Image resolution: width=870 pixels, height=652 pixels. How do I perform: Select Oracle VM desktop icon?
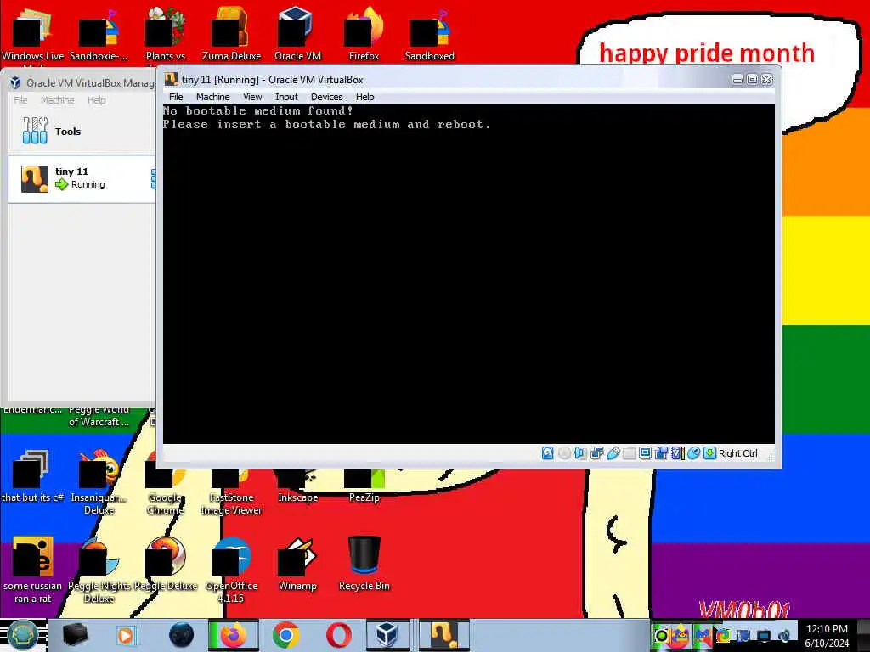pos(297,34)
